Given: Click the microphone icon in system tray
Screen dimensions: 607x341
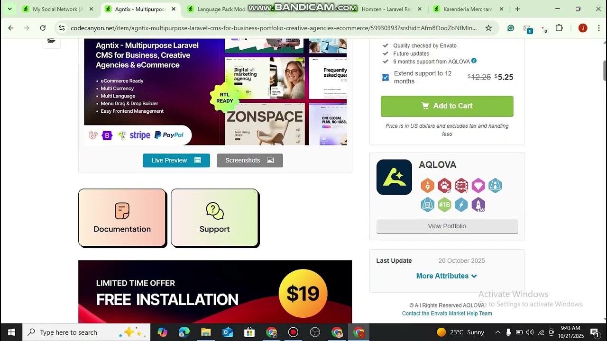Looking at the screenshot, I should tap(508, 332).
